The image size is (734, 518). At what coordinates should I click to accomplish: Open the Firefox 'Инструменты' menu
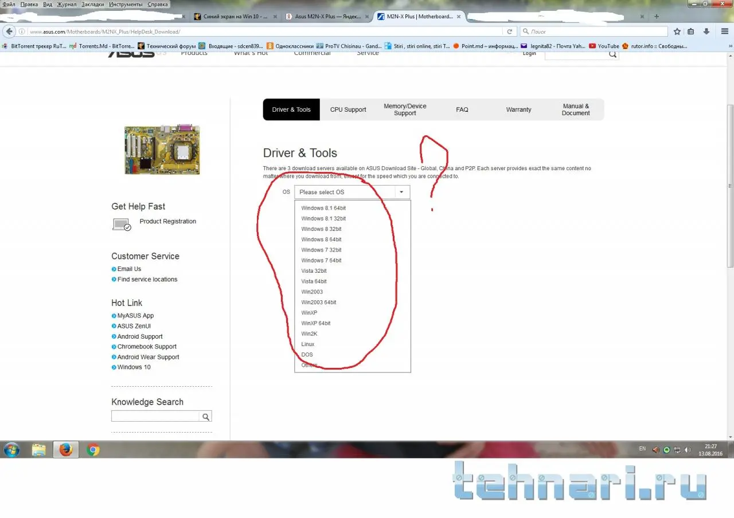point(126,4)
